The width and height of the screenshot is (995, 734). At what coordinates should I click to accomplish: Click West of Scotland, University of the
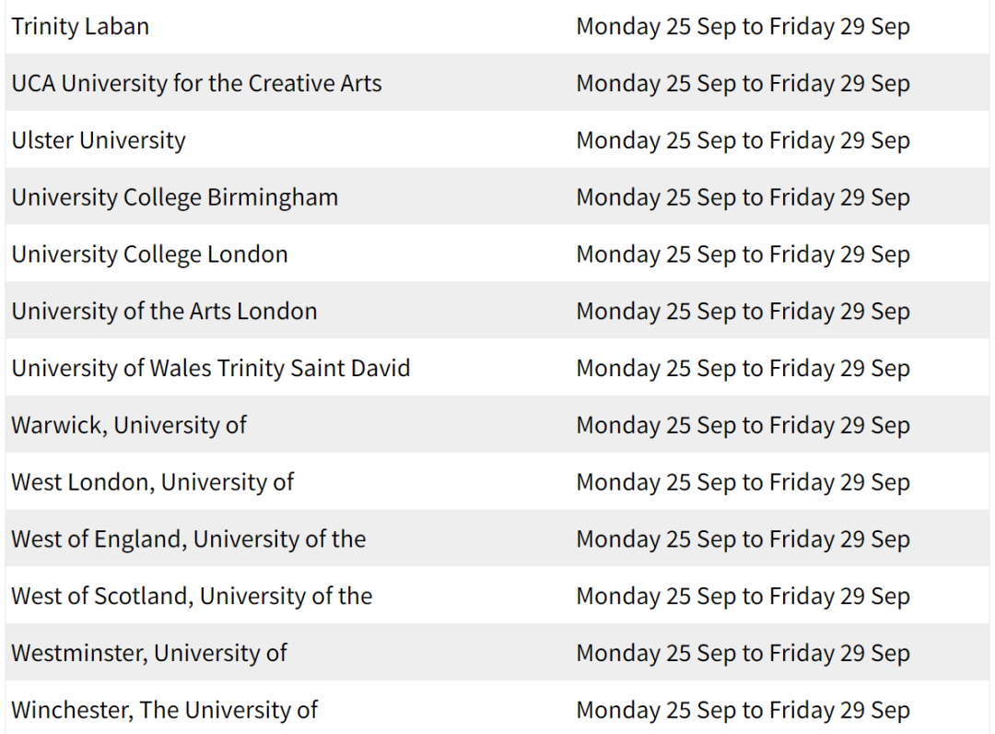[192, 597]
